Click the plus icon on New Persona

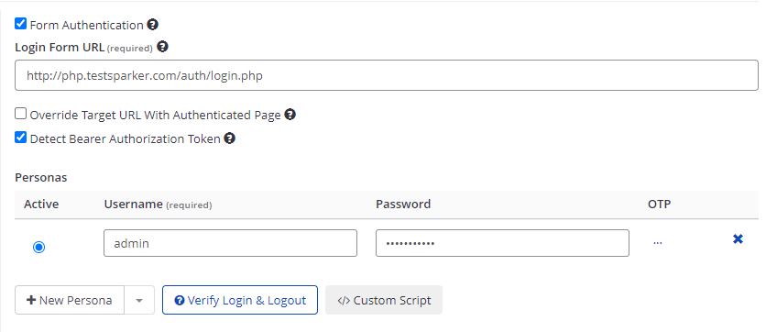(x=31, y=300)
